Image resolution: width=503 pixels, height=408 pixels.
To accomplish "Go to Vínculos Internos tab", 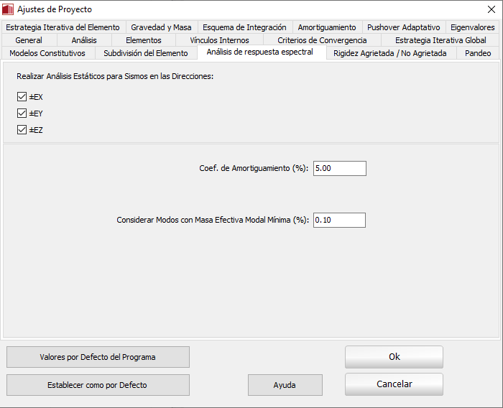I will coord(219,40).
